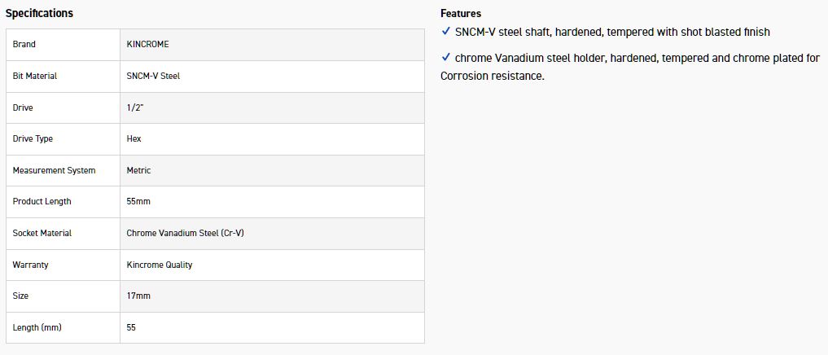Click the Corrosion resistance feature text
The height and width of the screenshot is (355, 828).
tap(492, 76)
